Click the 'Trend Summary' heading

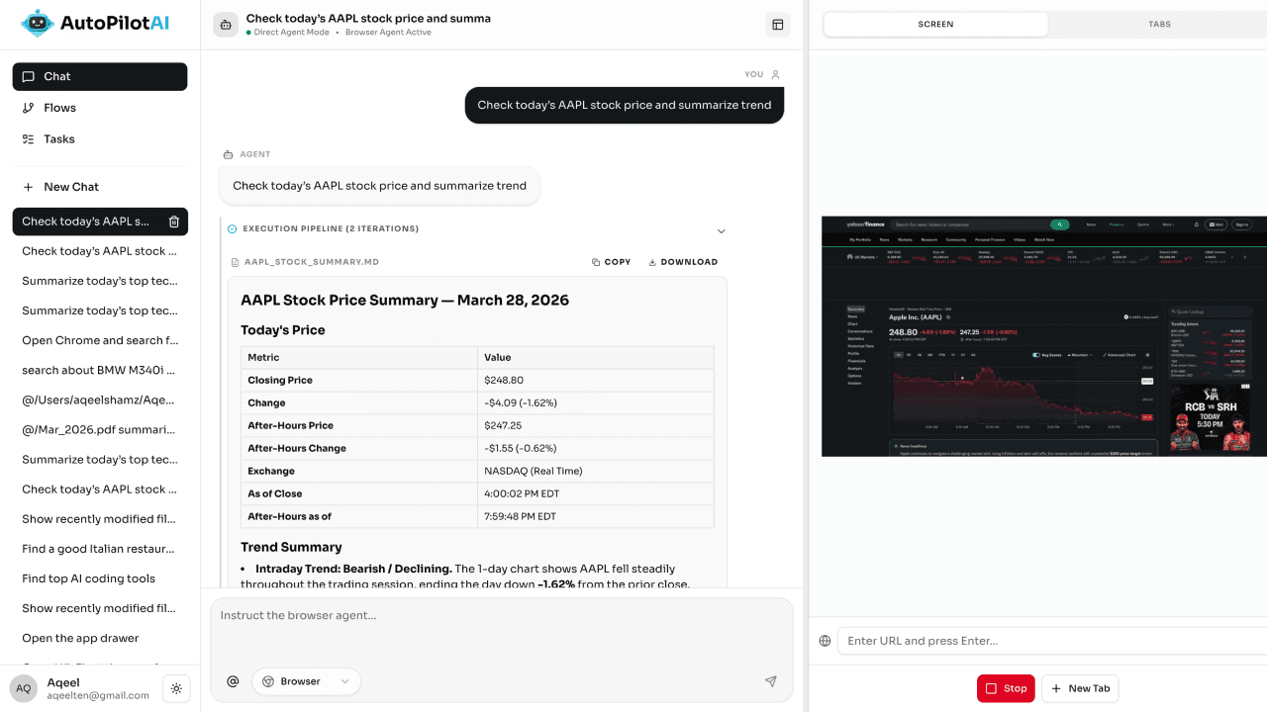pos(291,547)
